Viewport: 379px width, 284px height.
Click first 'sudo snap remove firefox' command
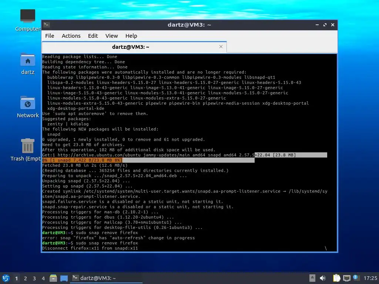point(107,233)
